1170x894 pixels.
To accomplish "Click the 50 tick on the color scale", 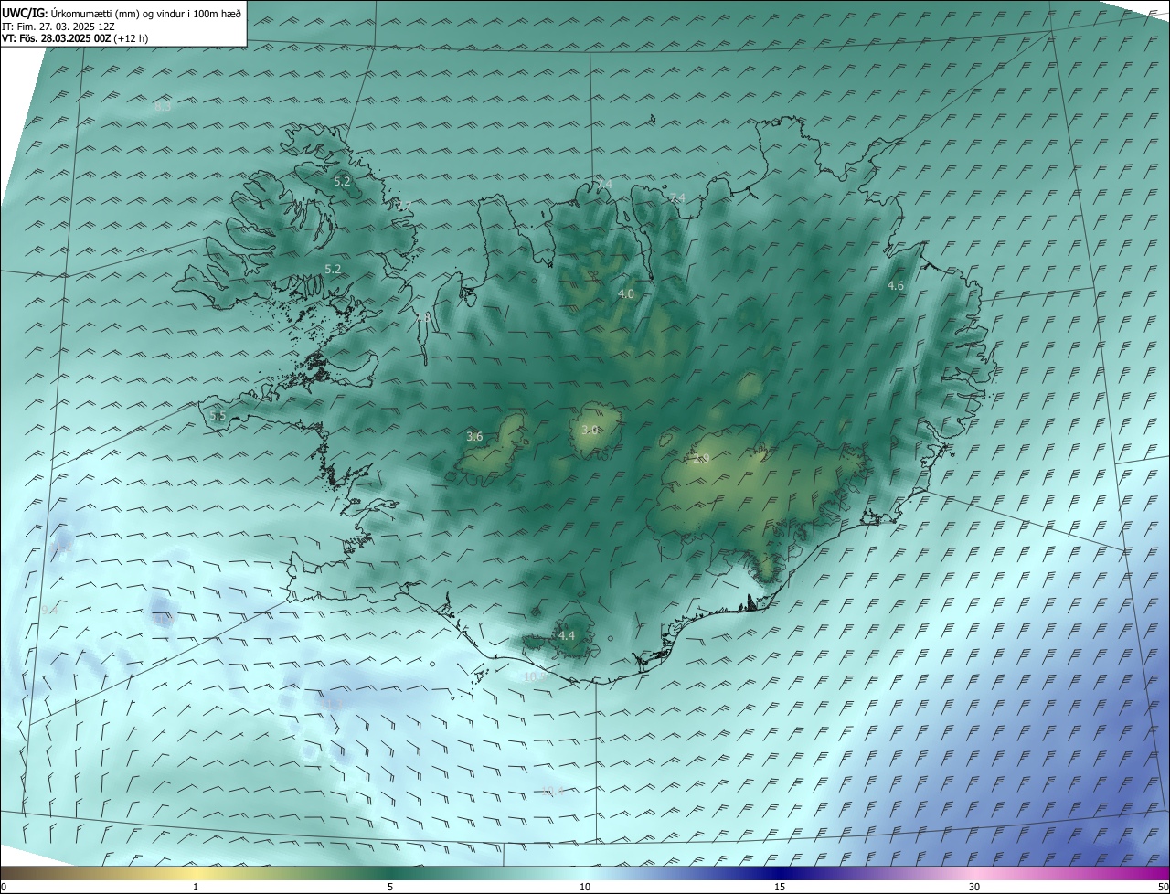I will coord(1163,887).
